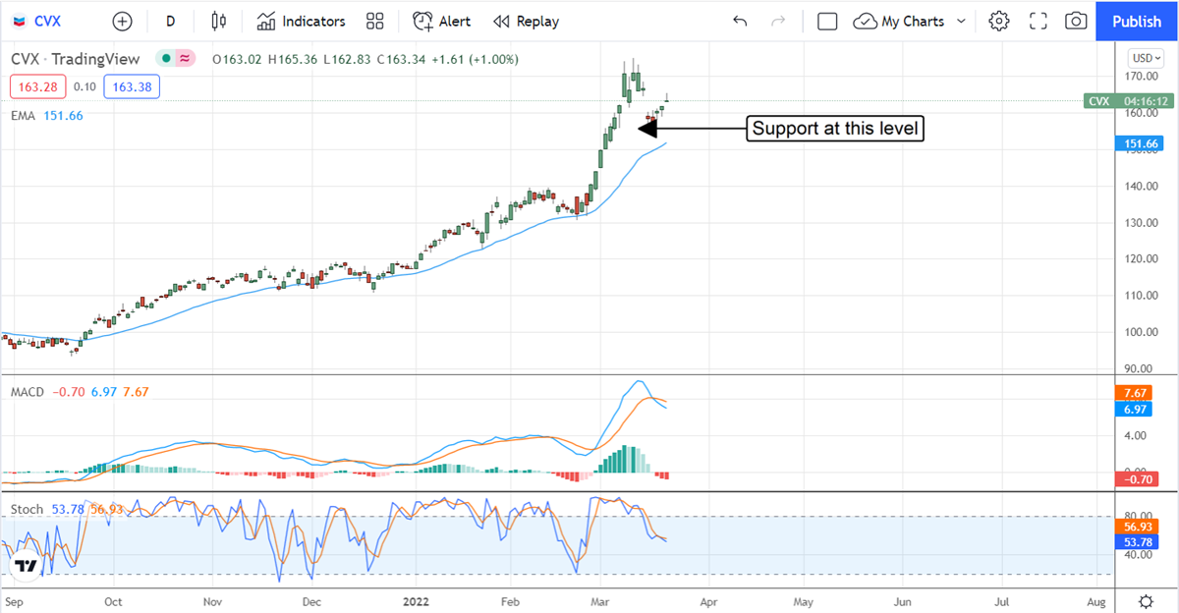Expand the USD currency dropdown
This screenshot has width=1179, height=613.
point(1146,58)
